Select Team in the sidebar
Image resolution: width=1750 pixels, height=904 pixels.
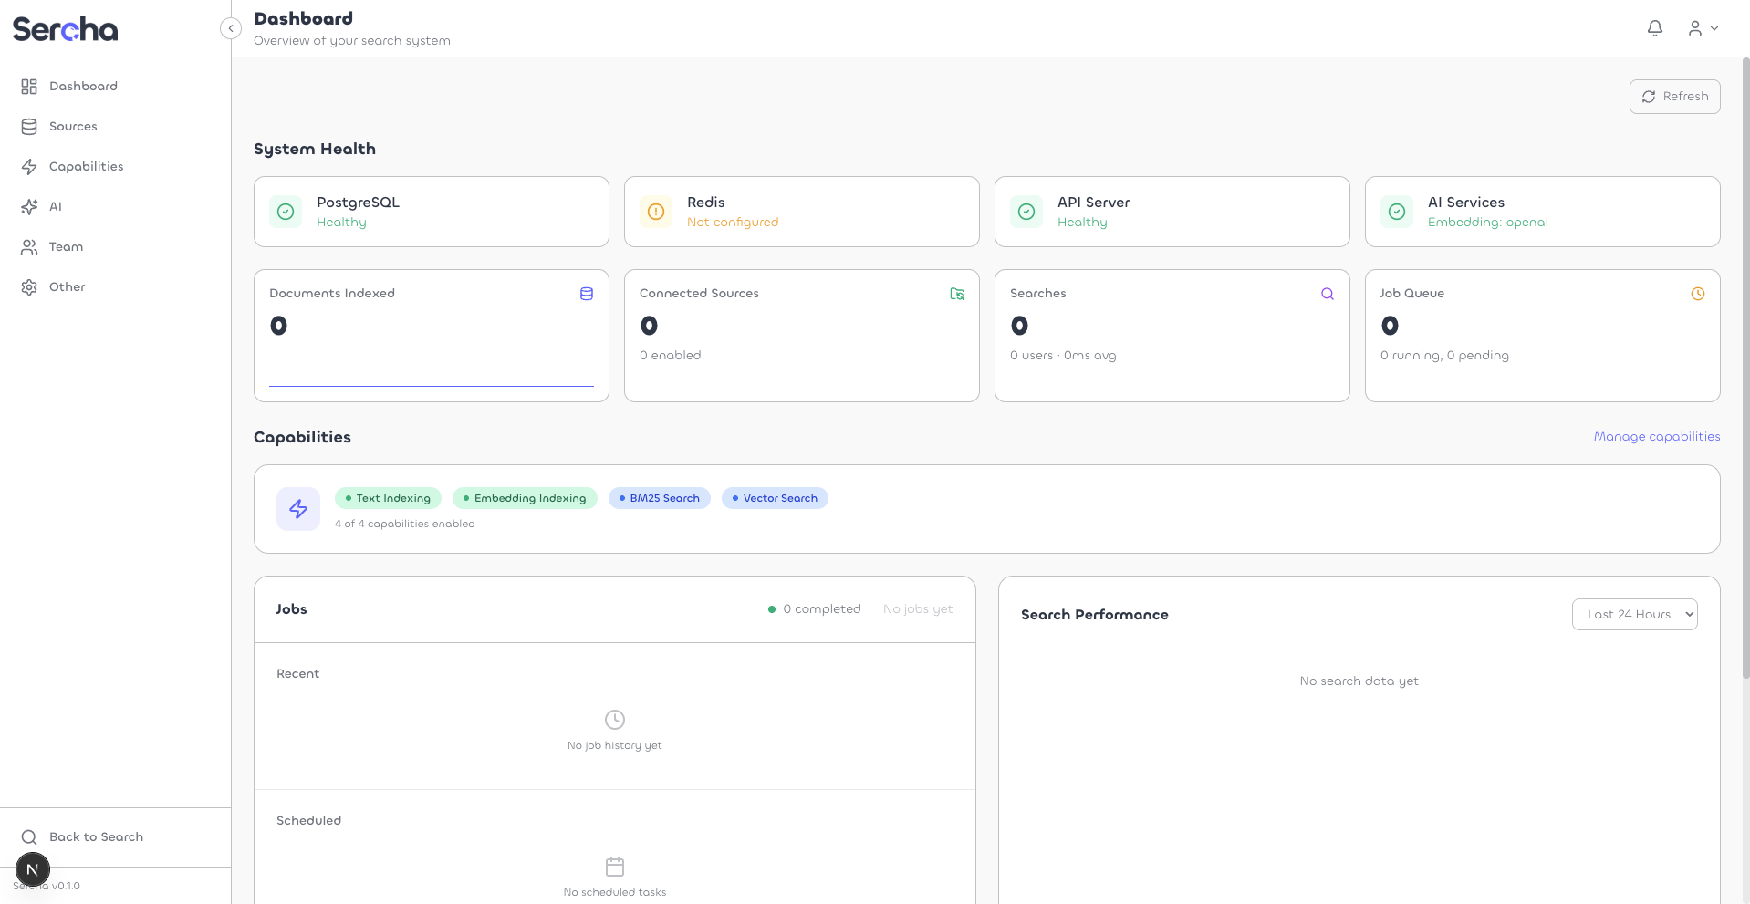(66, 247)
